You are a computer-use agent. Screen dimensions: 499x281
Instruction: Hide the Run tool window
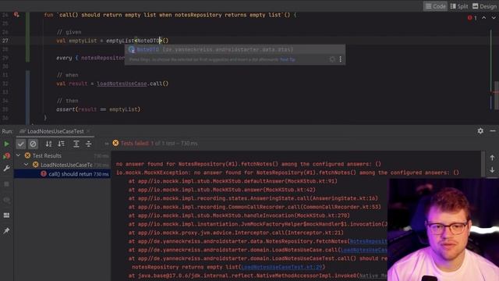[493, 131]
